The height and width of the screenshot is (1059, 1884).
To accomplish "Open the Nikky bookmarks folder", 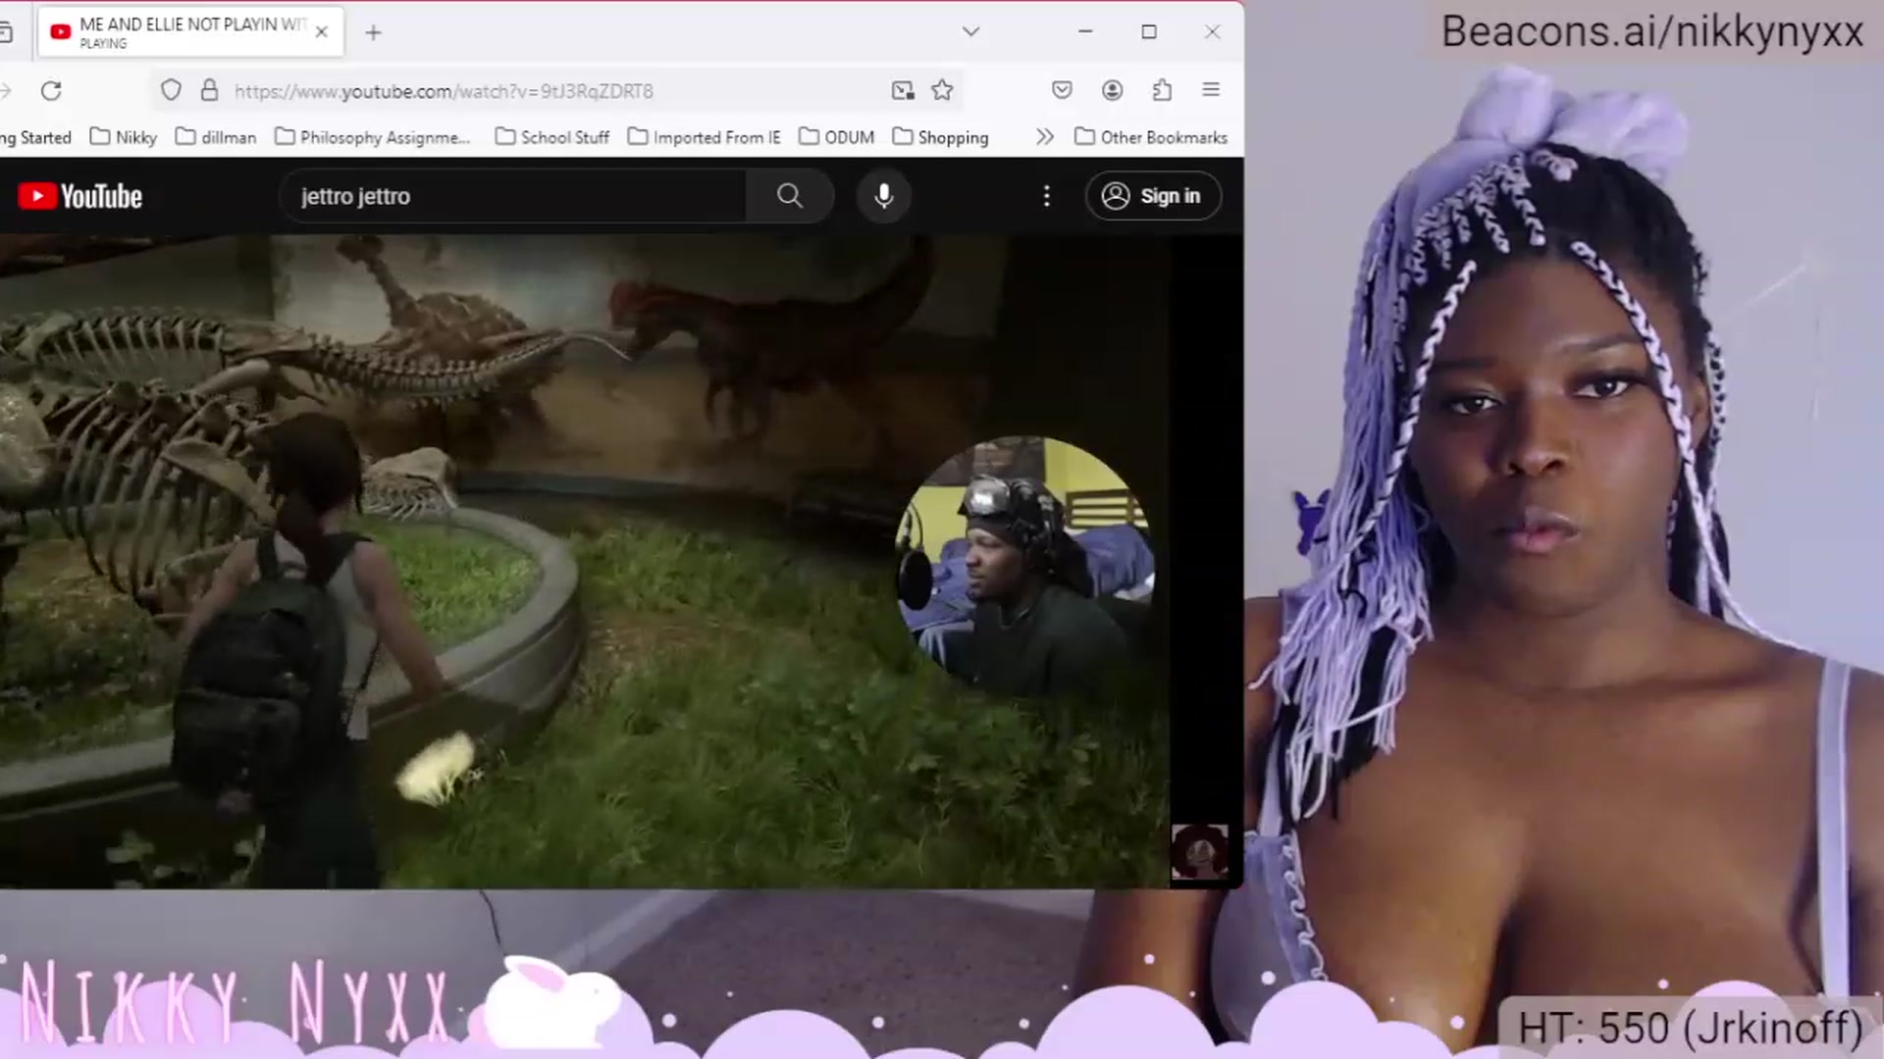I will (124, 137).
